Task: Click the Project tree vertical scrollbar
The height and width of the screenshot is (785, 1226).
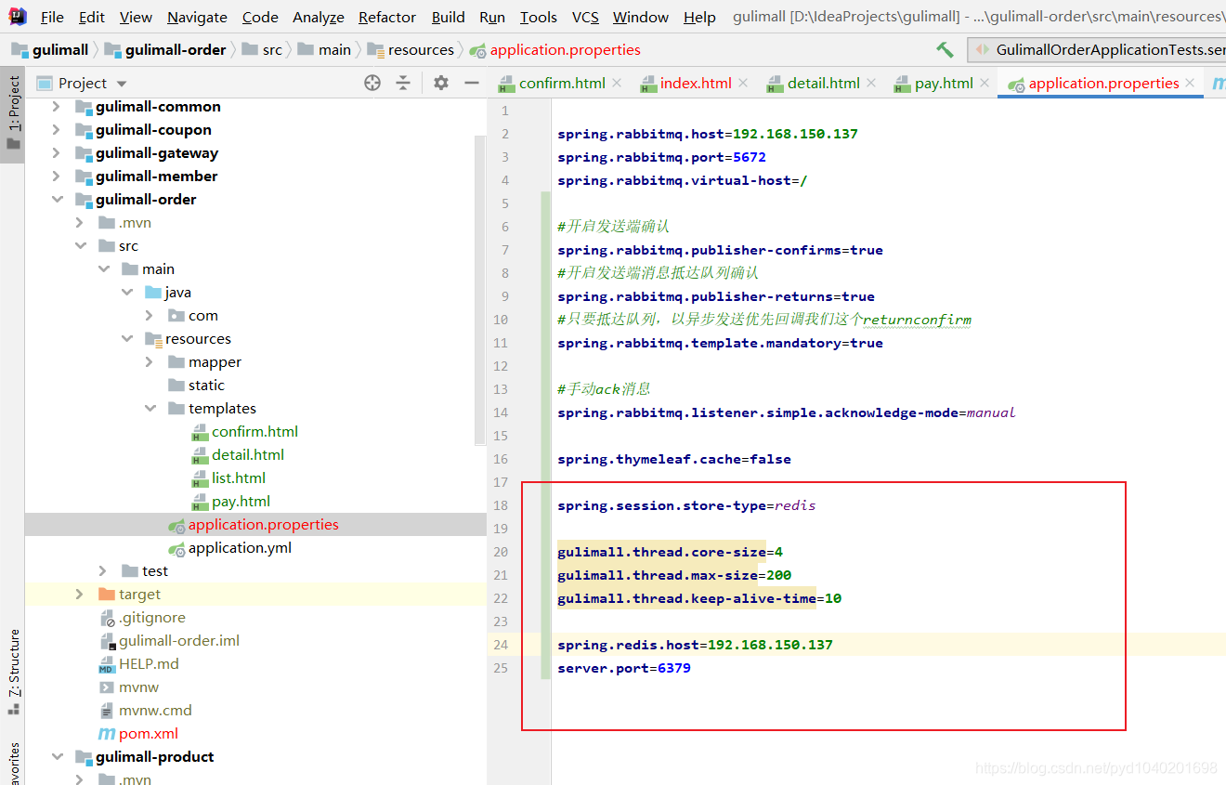Action: [480, 290]
